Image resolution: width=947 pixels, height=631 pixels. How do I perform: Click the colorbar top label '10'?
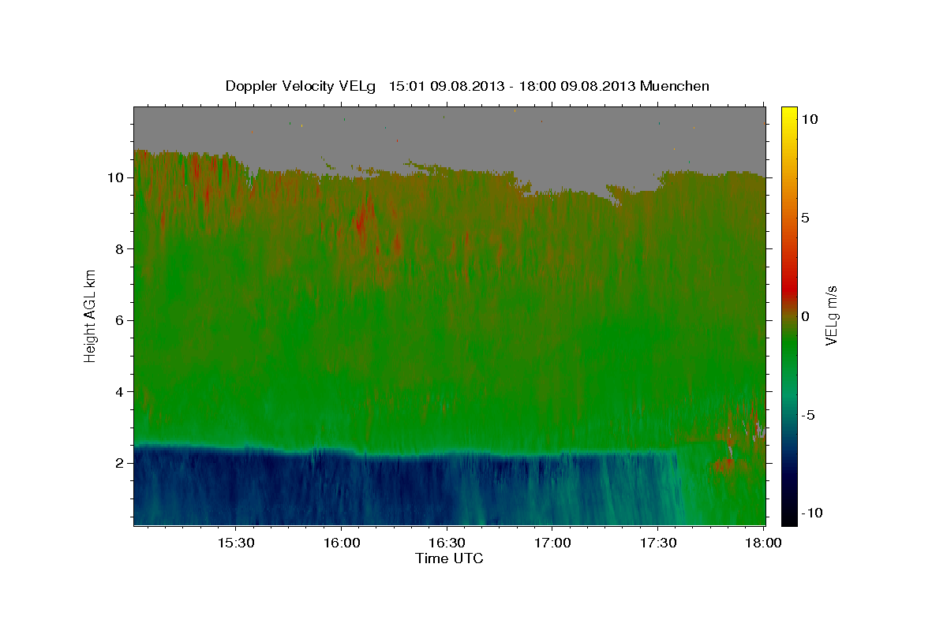click(x=810, y=119)
